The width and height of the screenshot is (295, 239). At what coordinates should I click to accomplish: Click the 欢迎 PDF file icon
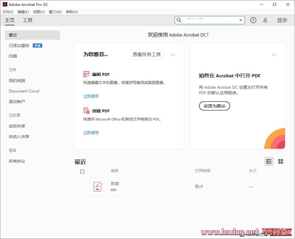point(97,187)
